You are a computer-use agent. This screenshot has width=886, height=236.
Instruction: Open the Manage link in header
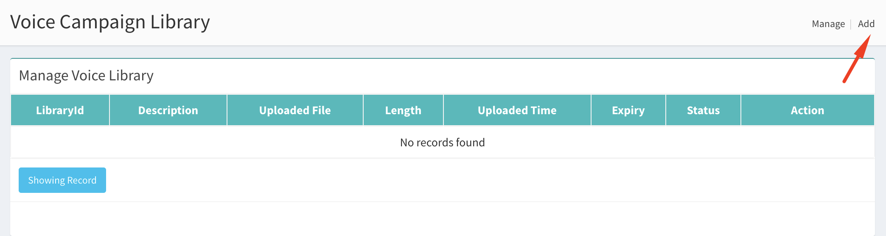828,24
